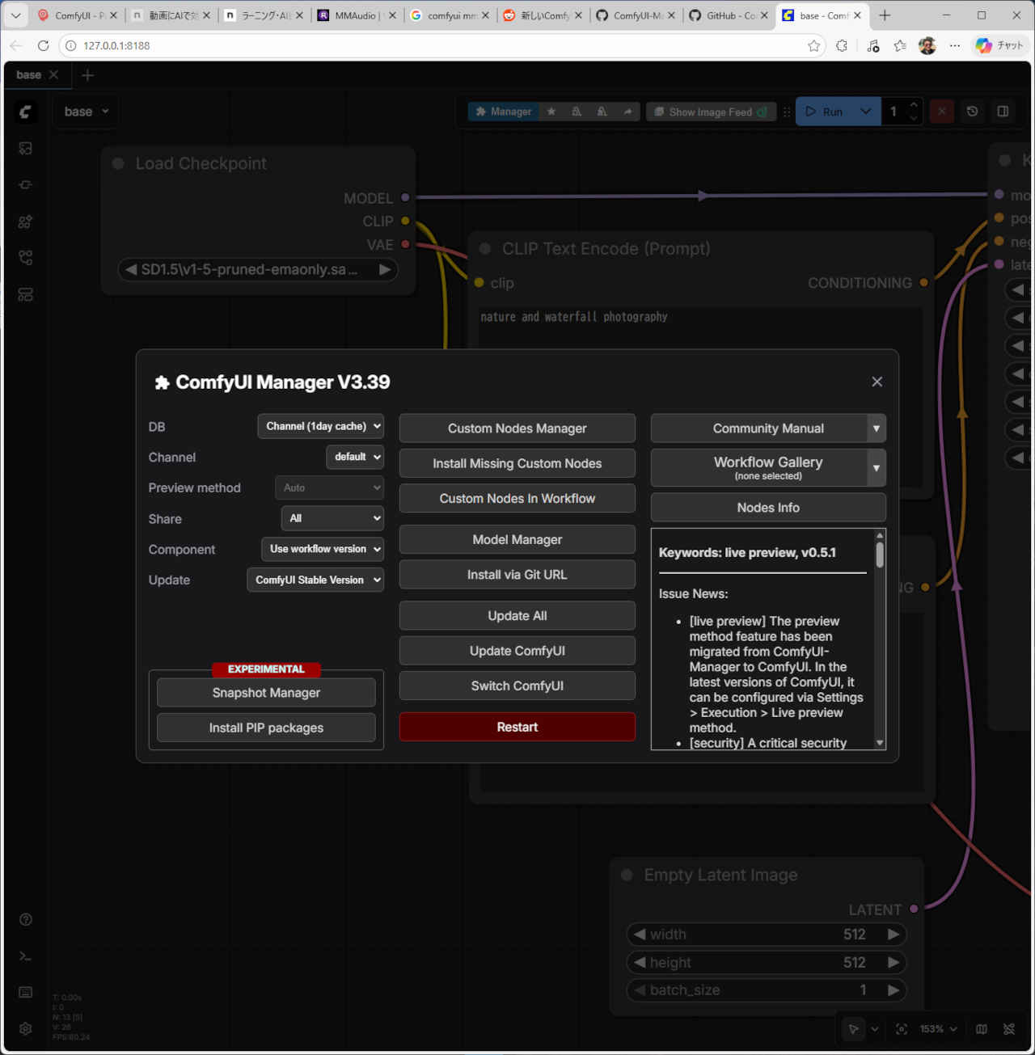Toggle the minimap icon in the bottom toolbar

point(982,1029)
